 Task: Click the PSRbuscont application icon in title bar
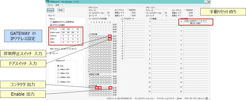point(47,2)
